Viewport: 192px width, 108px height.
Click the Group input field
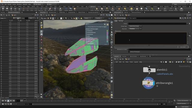tap(157, 23)
